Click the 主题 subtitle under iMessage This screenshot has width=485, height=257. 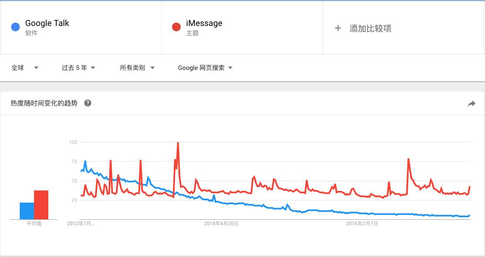[x=192, y=33]
